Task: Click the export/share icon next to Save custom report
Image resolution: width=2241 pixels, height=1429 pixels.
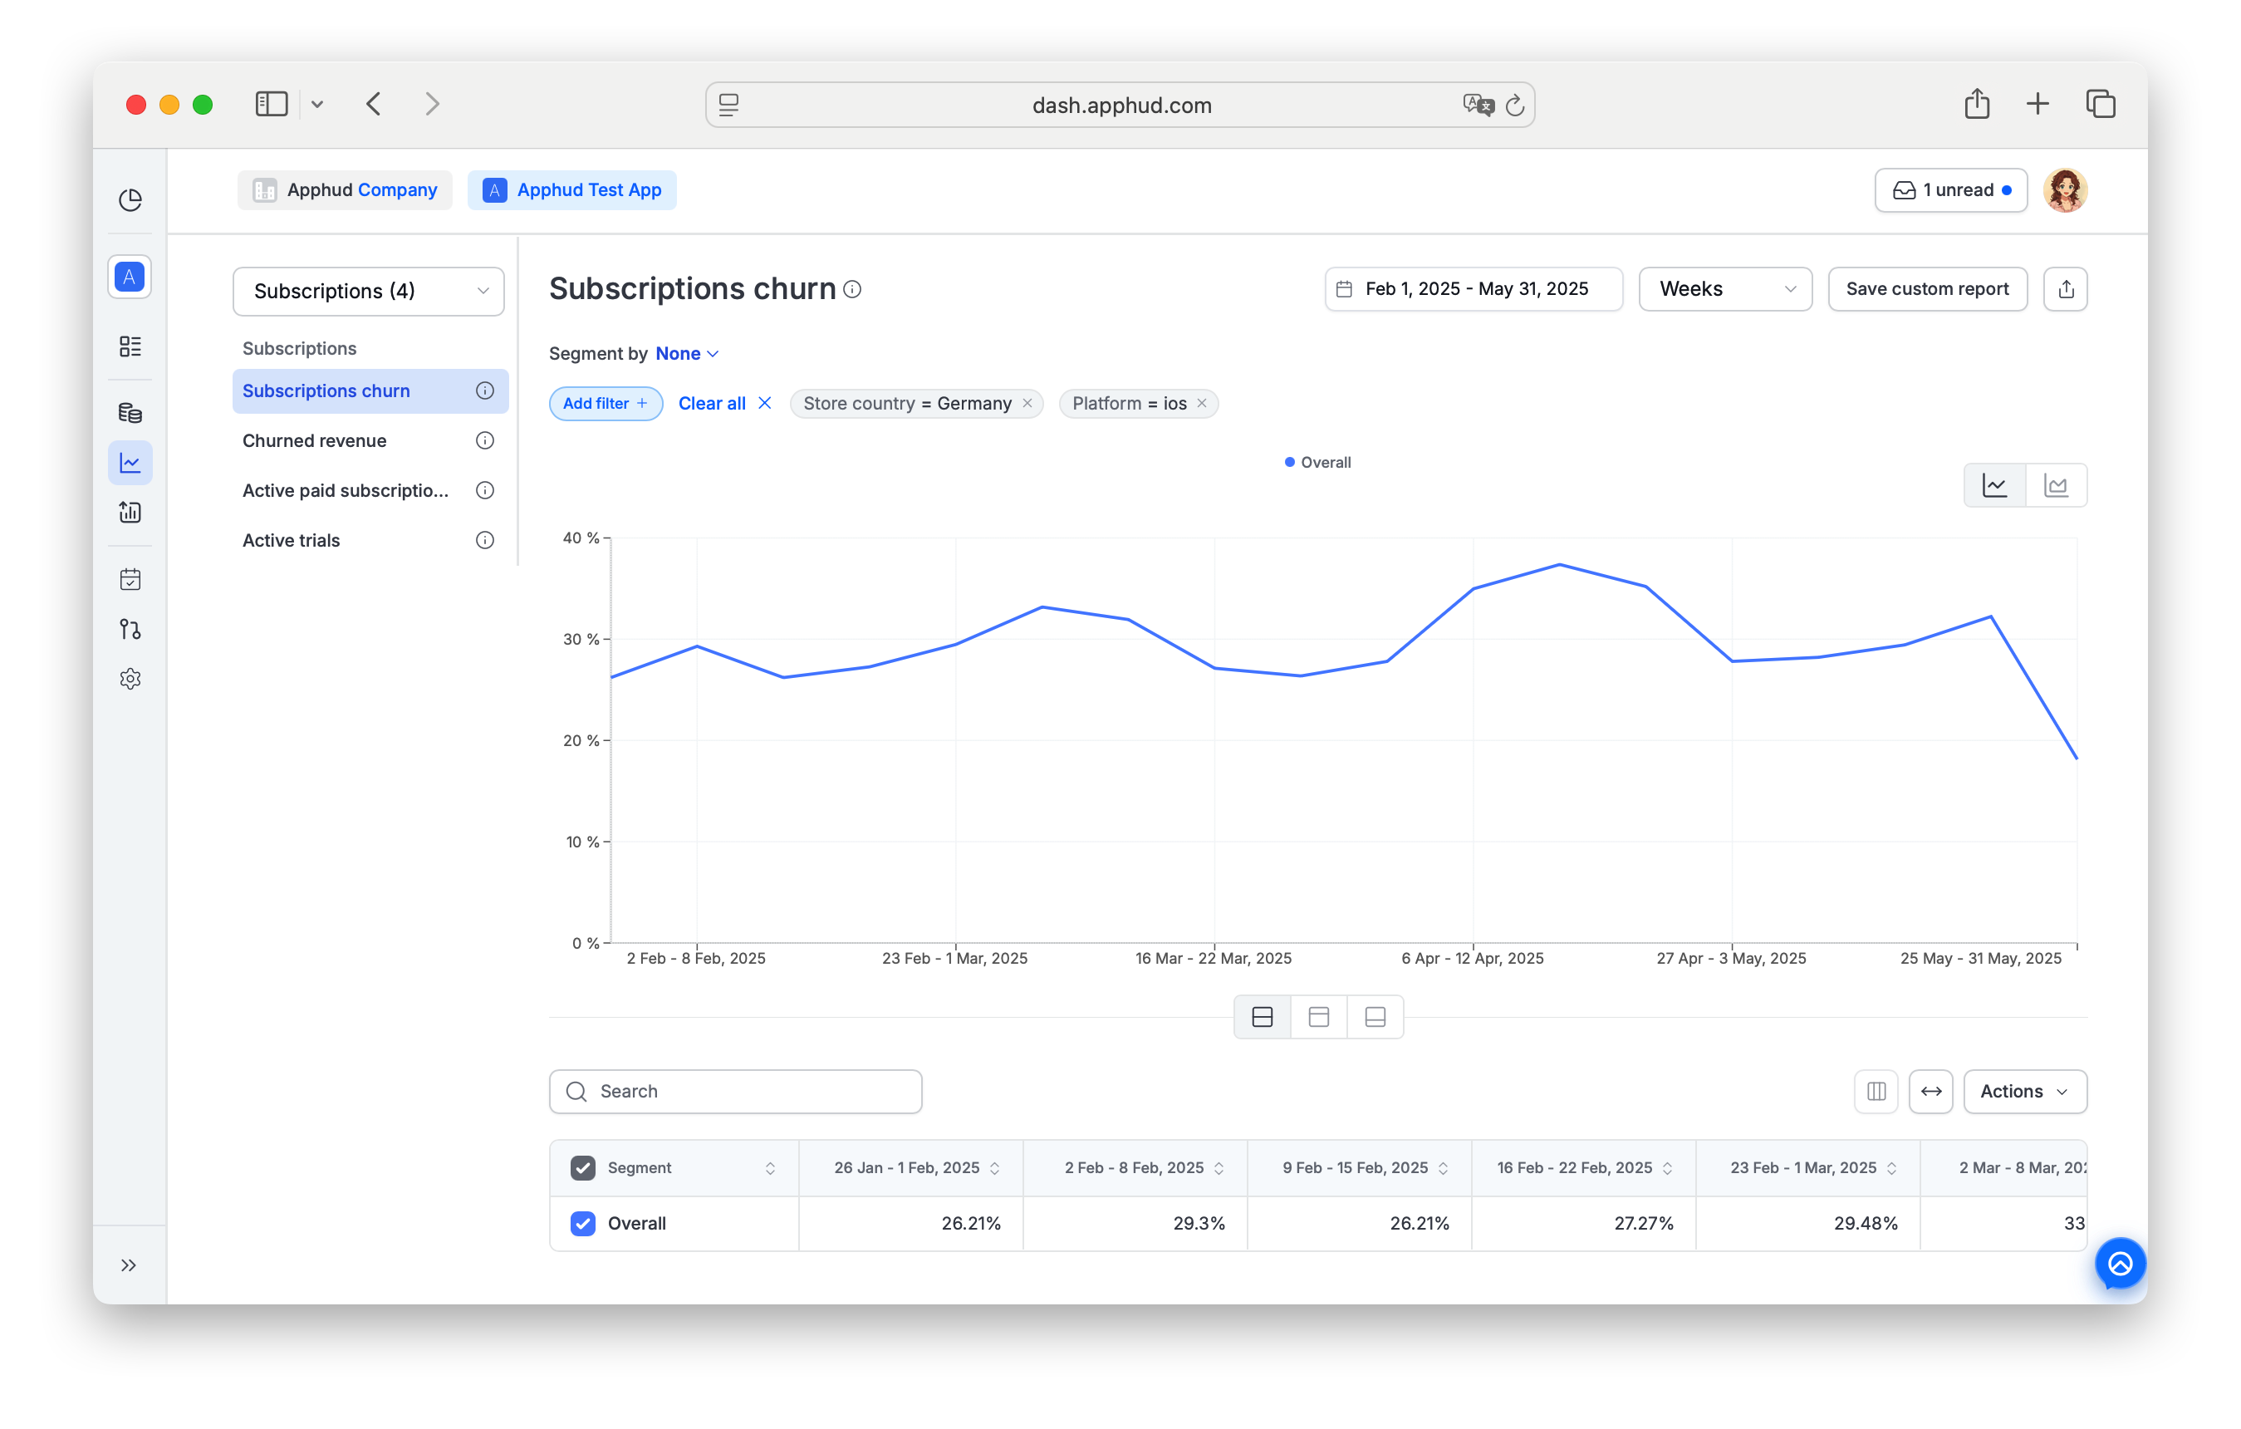Action: tap(2065, 288)
